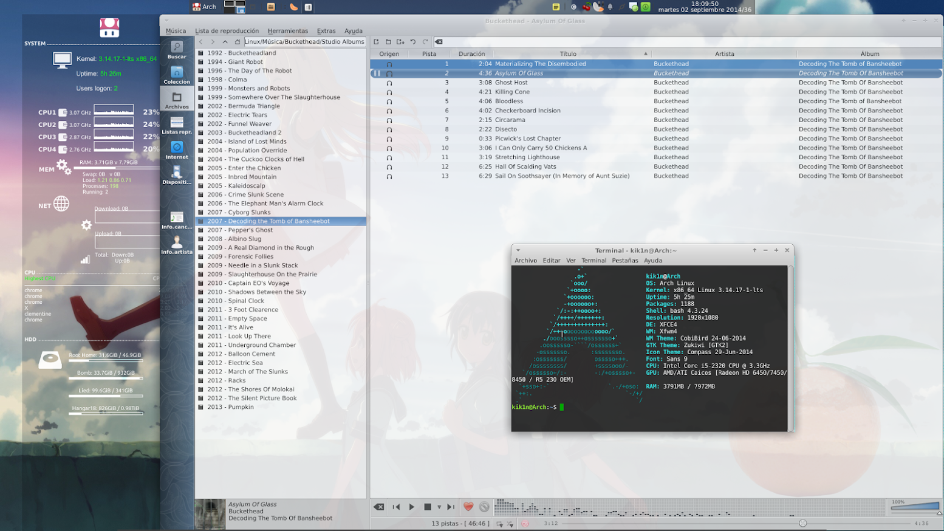Open the Info. canción sidebar tab
Viewport: 944px width, 531px height.
[x=177, y=220]
